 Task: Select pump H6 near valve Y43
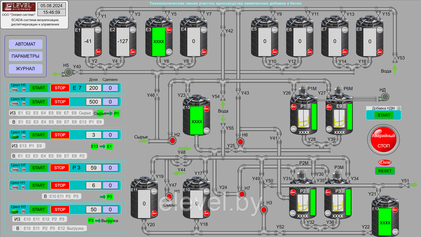(240, 142)
